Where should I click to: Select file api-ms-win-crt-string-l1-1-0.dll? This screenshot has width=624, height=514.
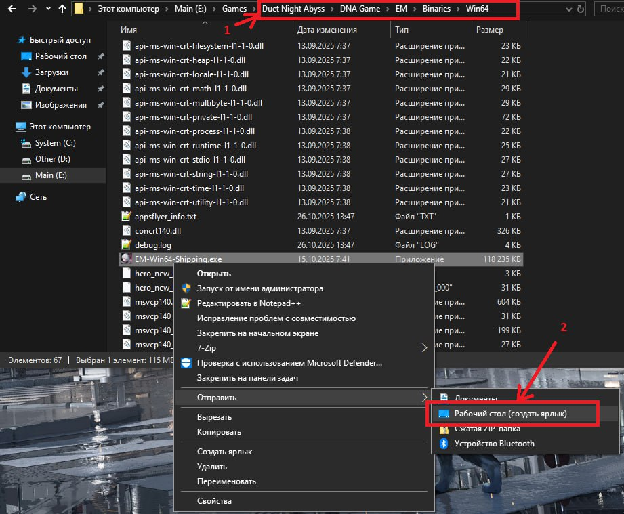coord(191,174)
